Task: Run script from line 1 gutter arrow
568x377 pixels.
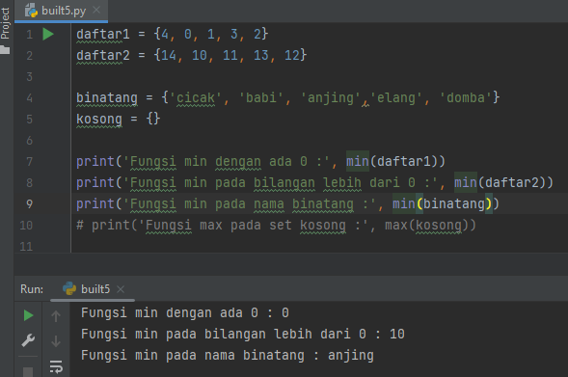Action: tap(48, 34)
